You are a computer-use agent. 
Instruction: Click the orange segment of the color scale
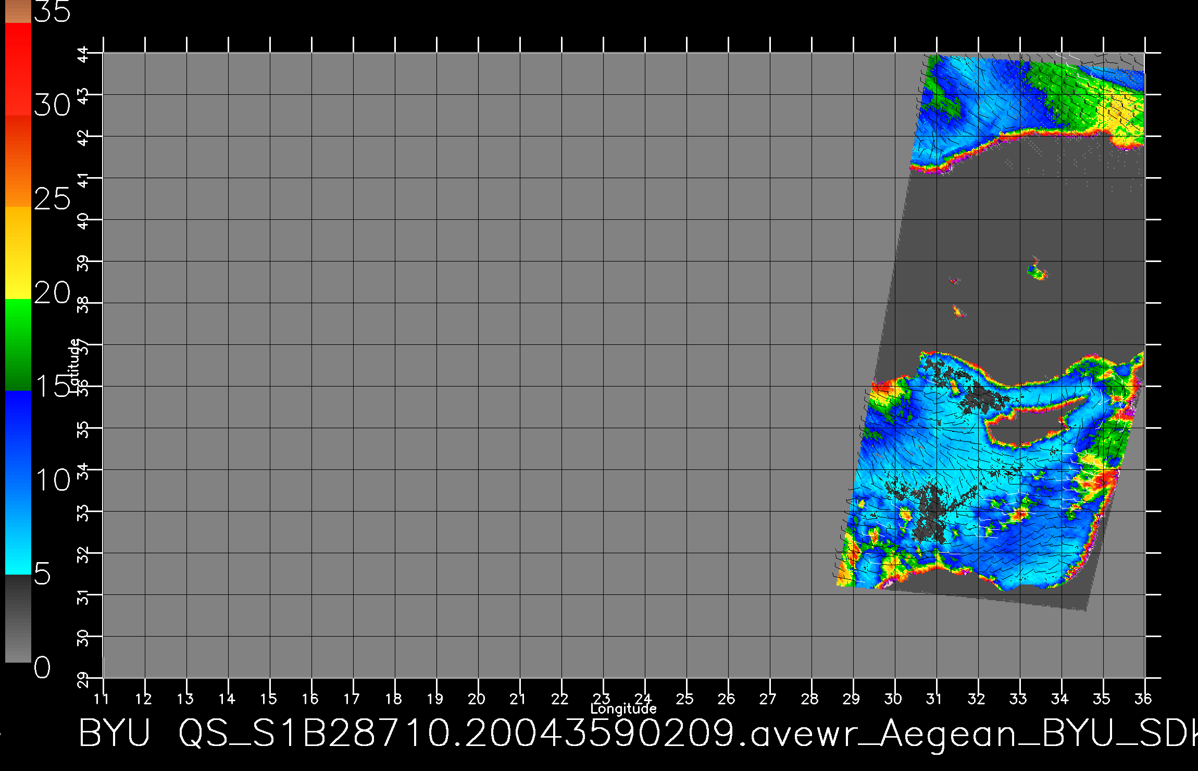[x=18, y=161]
